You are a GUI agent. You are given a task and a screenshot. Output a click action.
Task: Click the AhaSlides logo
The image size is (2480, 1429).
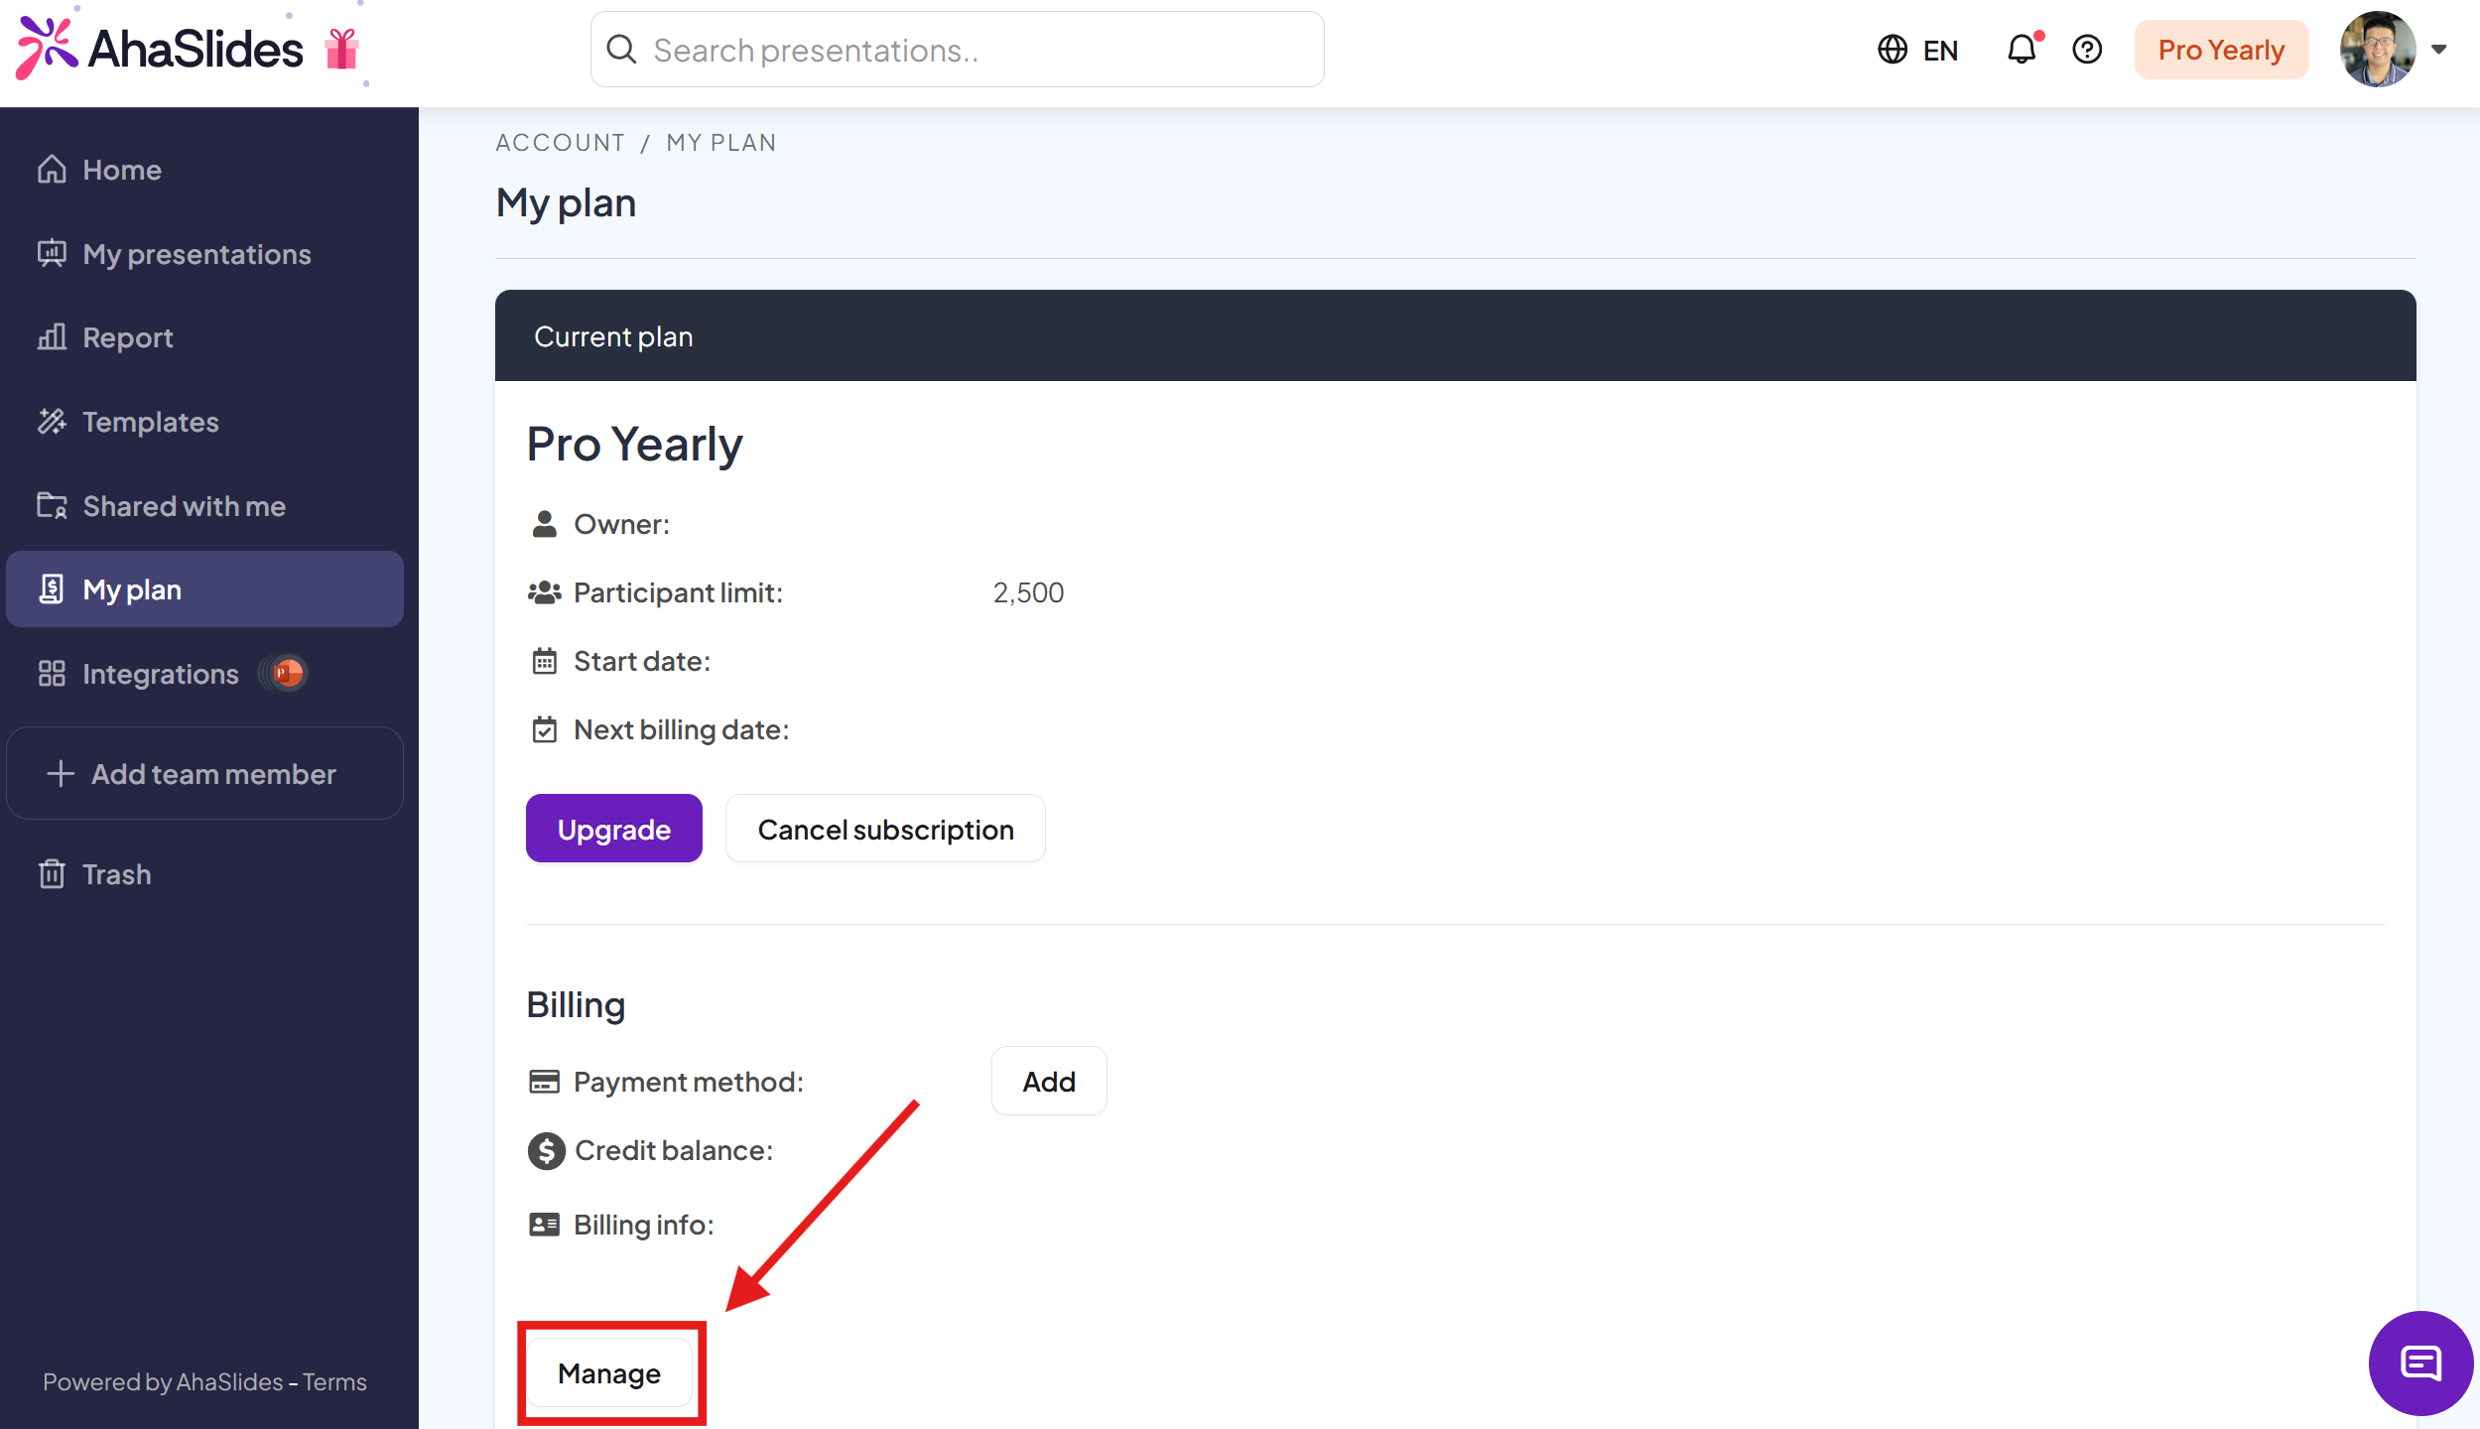tap(161, 48)
